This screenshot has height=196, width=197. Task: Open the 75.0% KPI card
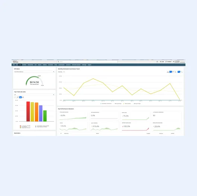(135, 116)
